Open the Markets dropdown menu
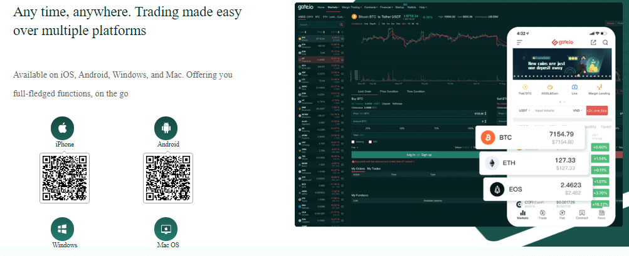The width and height of the screenshot is (629, 256). pos(334,8)
